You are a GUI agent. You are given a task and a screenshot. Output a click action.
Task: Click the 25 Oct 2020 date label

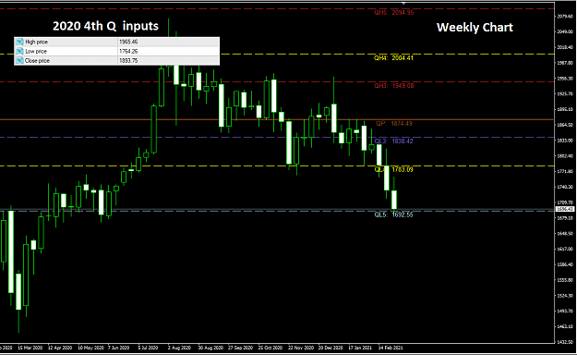coord(270,348)
